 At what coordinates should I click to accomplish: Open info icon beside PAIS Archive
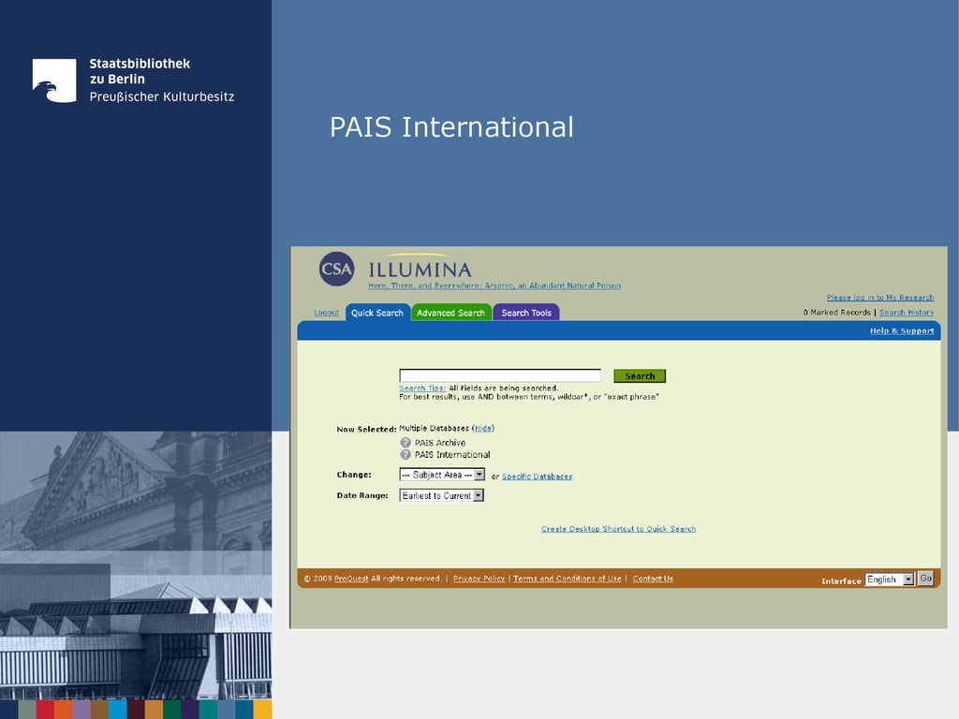click(x=406, y=443)
